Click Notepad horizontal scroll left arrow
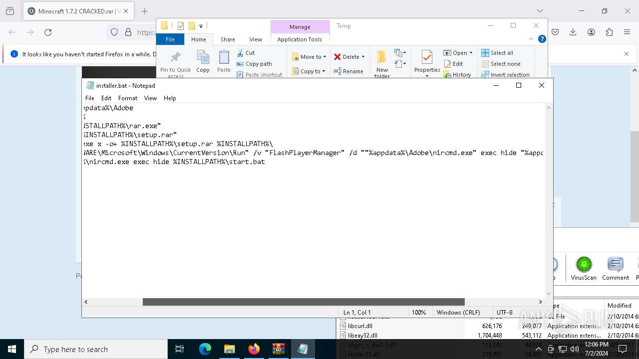This screenshot has width=639, height=359. click(x=86, y=302)
